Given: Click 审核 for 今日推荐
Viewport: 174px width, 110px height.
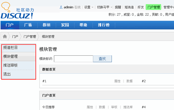Looking at the screenshot, I should tap(114, 107).
